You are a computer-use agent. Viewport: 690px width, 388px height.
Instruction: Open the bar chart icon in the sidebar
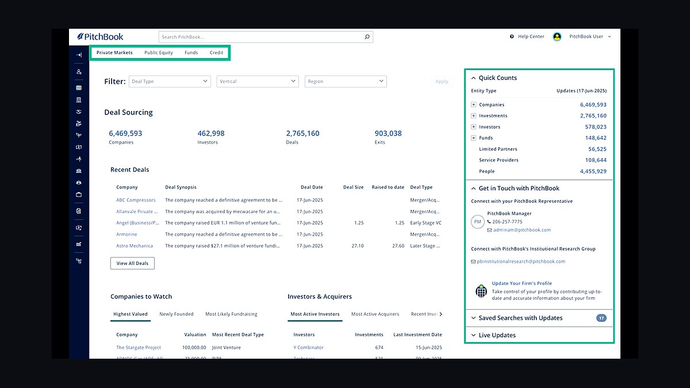[x=79, y=244]
